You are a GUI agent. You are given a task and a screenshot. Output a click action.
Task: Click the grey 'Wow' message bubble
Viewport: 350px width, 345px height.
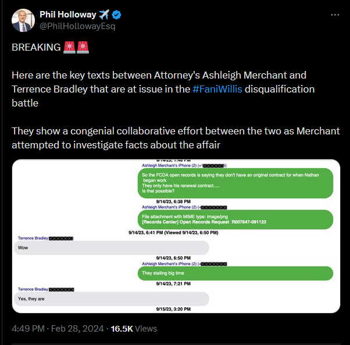pyautogui.click(x=110, y=247)
